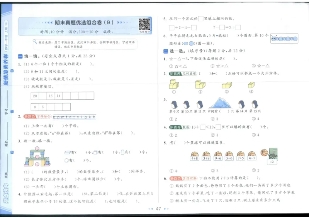Click the basketball labeled 5+6

coord(229,156)
